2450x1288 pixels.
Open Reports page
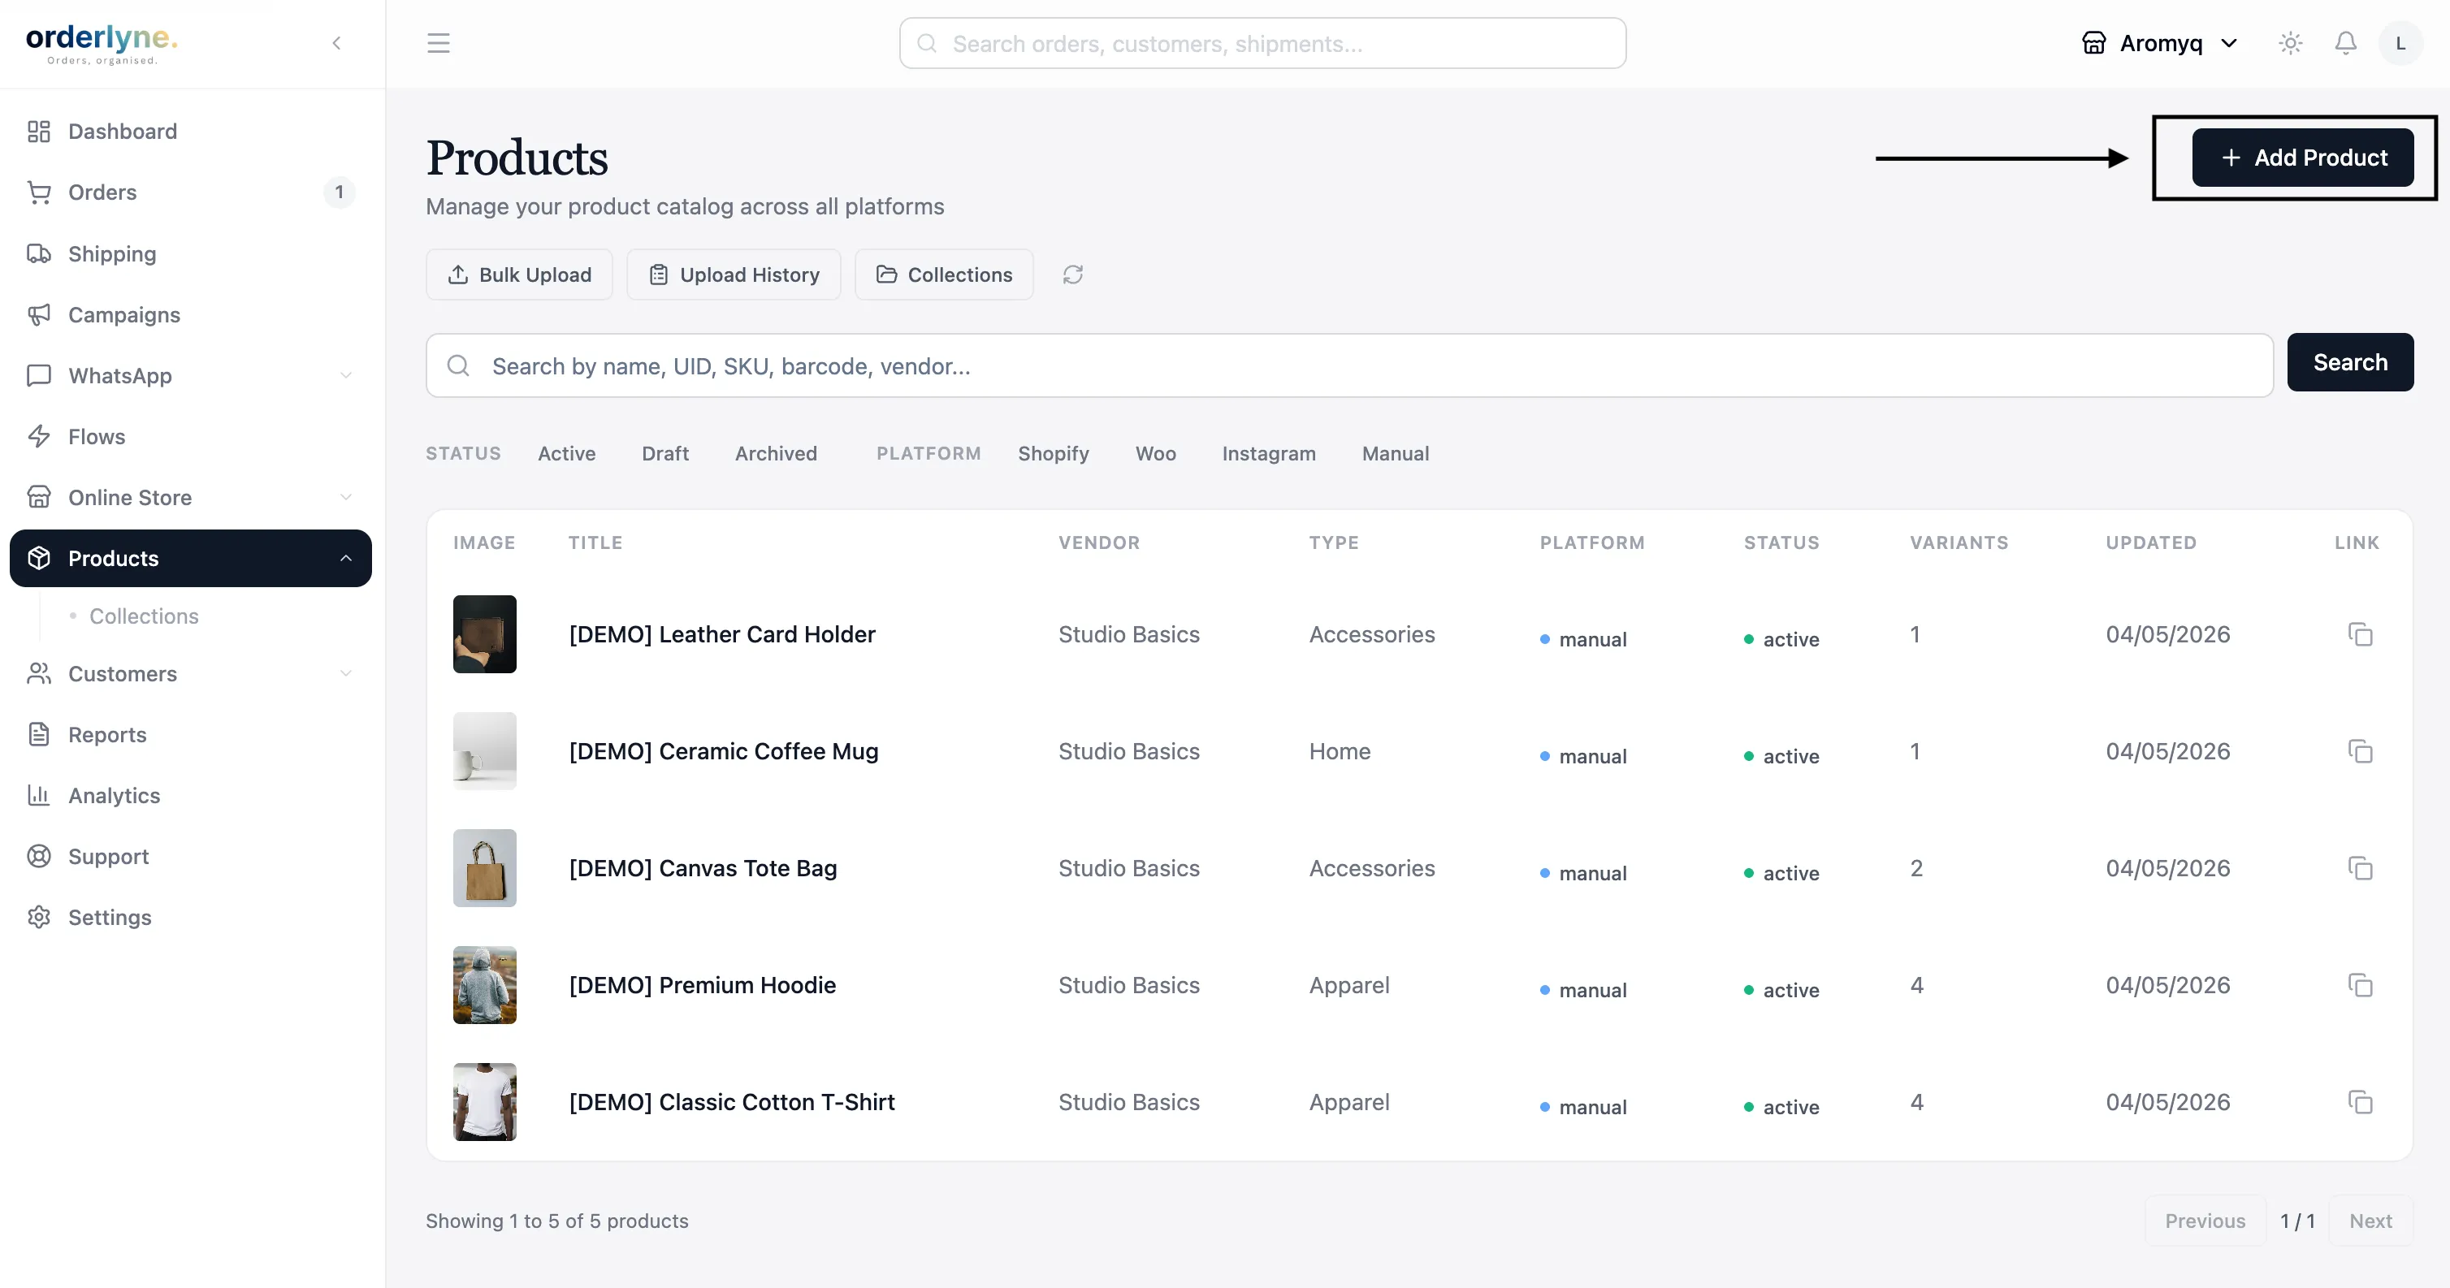coord(190,735)
